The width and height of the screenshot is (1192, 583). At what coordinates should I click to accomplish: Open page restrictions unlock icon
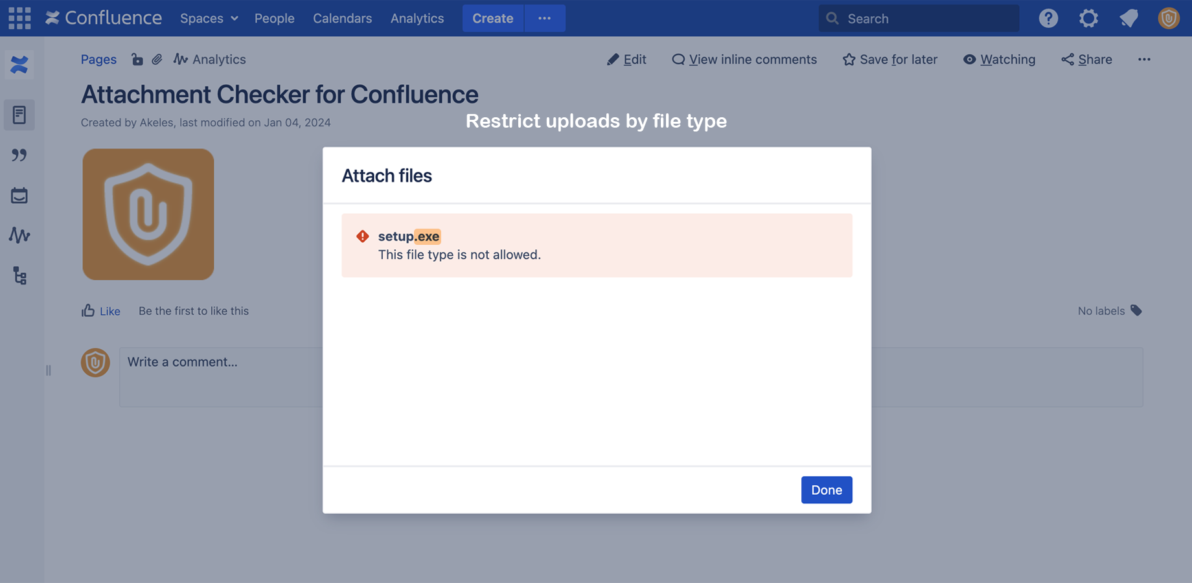(x=137, y=60)
